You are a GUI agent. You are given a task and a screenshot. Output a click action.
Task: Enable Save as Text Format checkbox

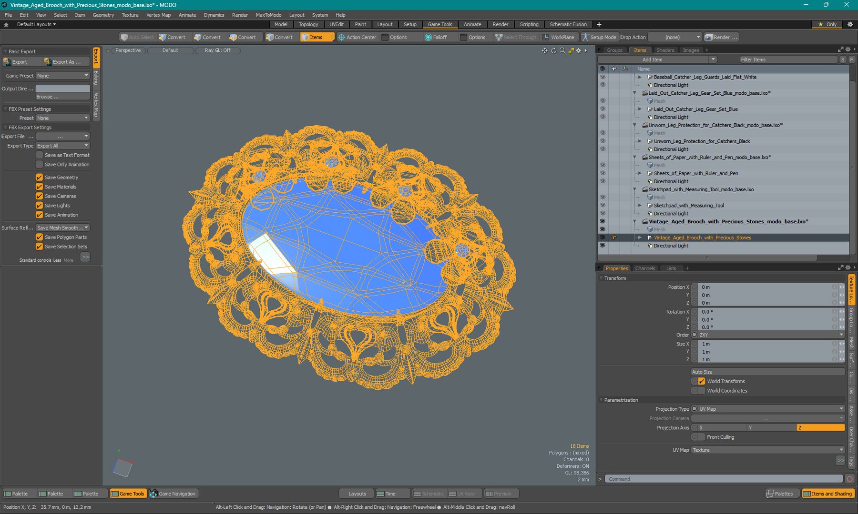tap(40, 155)
